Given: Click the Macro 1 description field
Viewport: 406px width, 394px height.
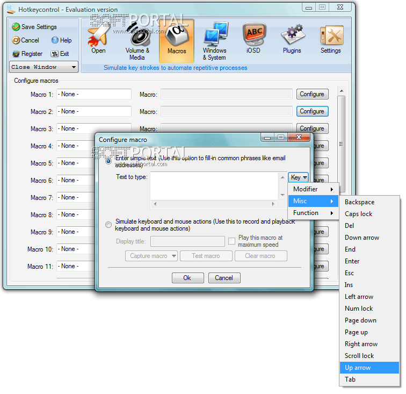Looking at the screenshot, I should 227,95.
